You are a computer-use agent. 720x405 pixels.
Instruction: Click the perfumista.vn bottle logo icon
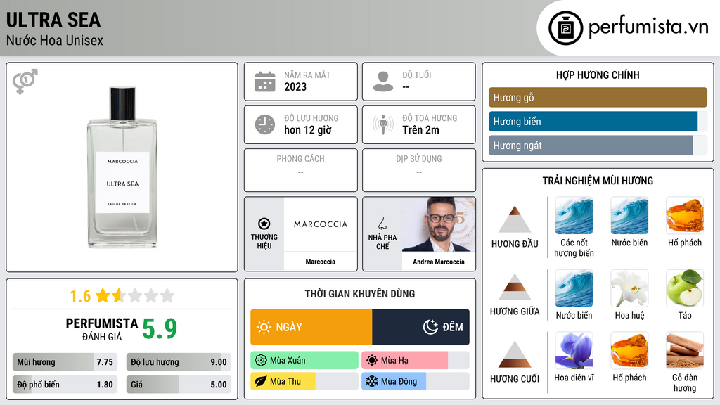pyautogui.click(x=566, y=28)
